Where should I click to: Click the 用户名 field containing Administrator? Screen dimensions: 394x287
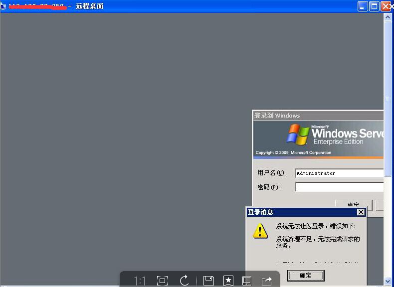pos(340,173)
